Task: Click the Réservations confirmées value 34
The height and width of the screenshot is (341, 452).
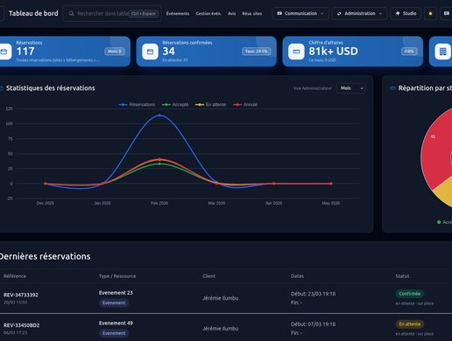Action: pyautogui.click(x=168, y=52)
